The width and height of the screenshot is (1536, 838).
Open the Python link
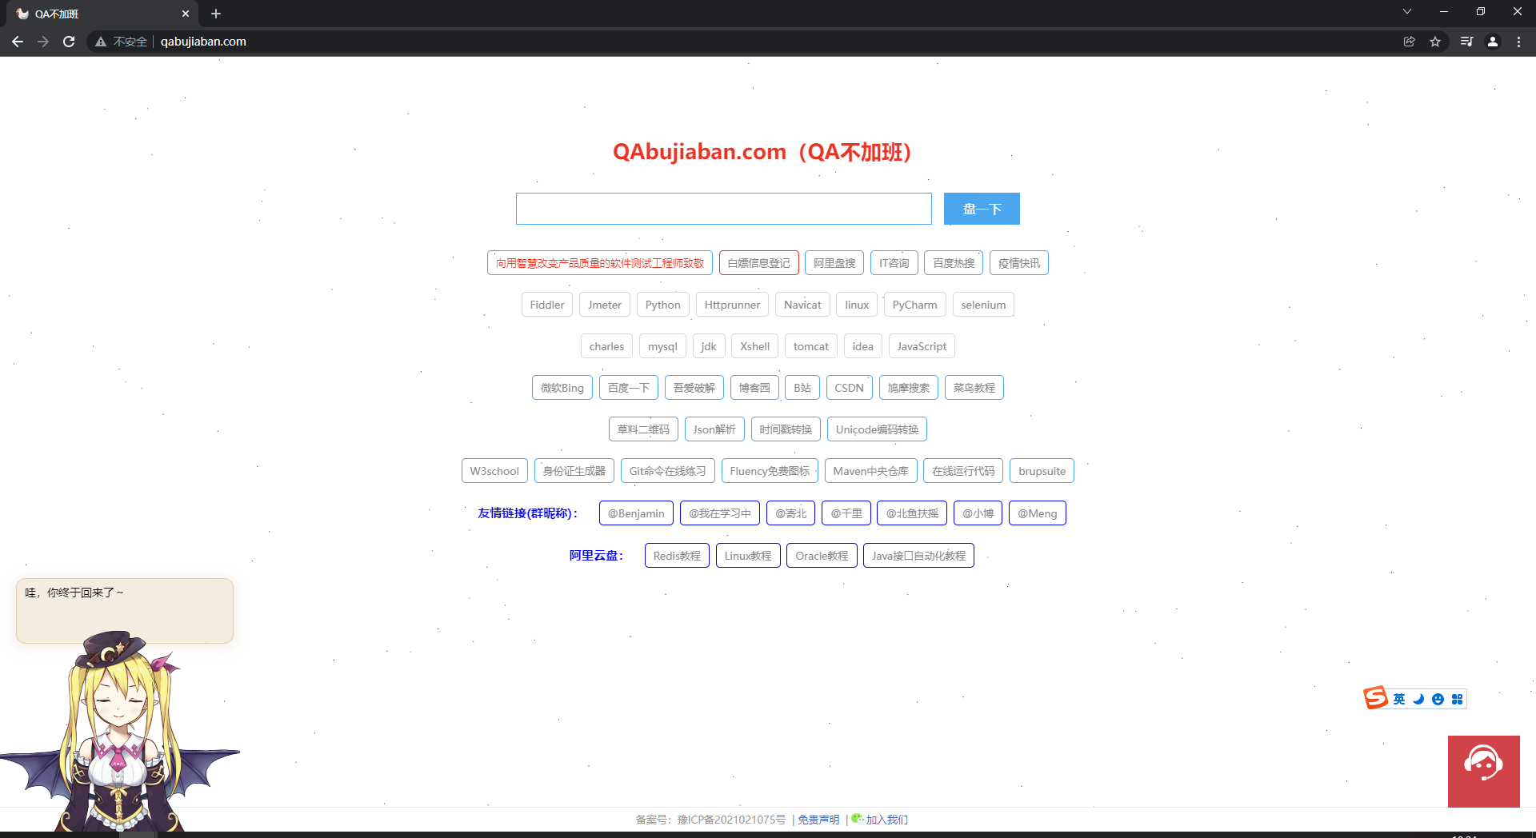tap(662, 305)
